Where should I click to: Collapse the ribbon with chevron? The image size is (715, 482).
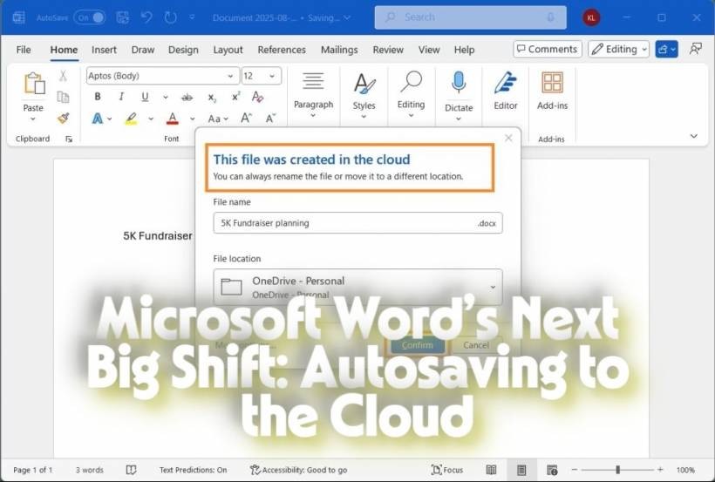[693, 136]
